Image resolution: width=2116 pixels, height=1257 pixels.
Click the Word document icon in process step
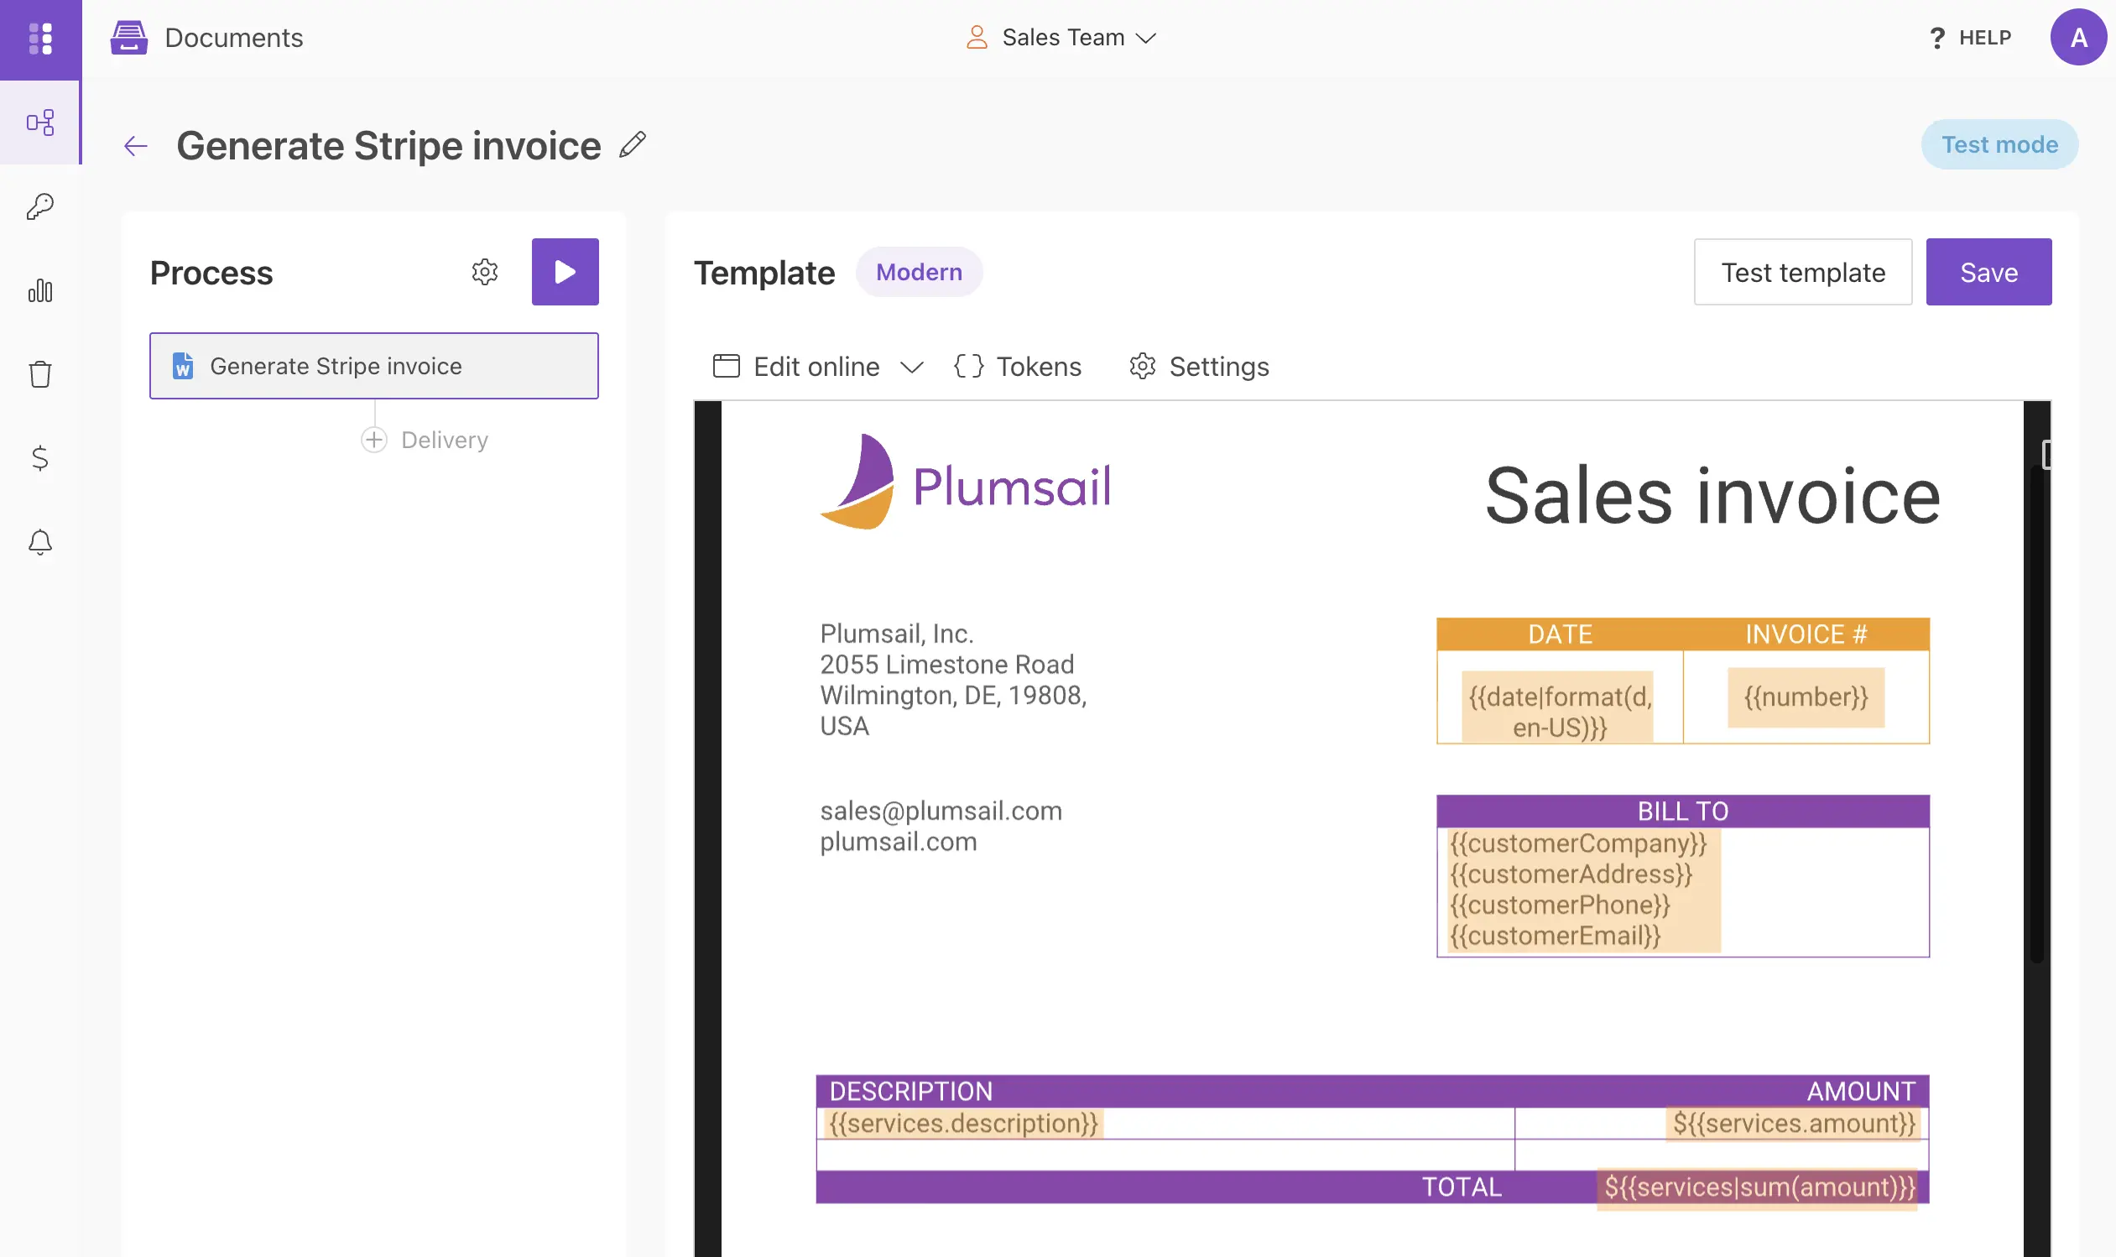tap(183, 366)
